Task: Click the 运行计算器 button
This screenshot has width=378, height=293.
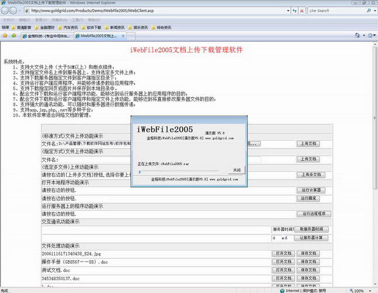Action: [311, 190]
